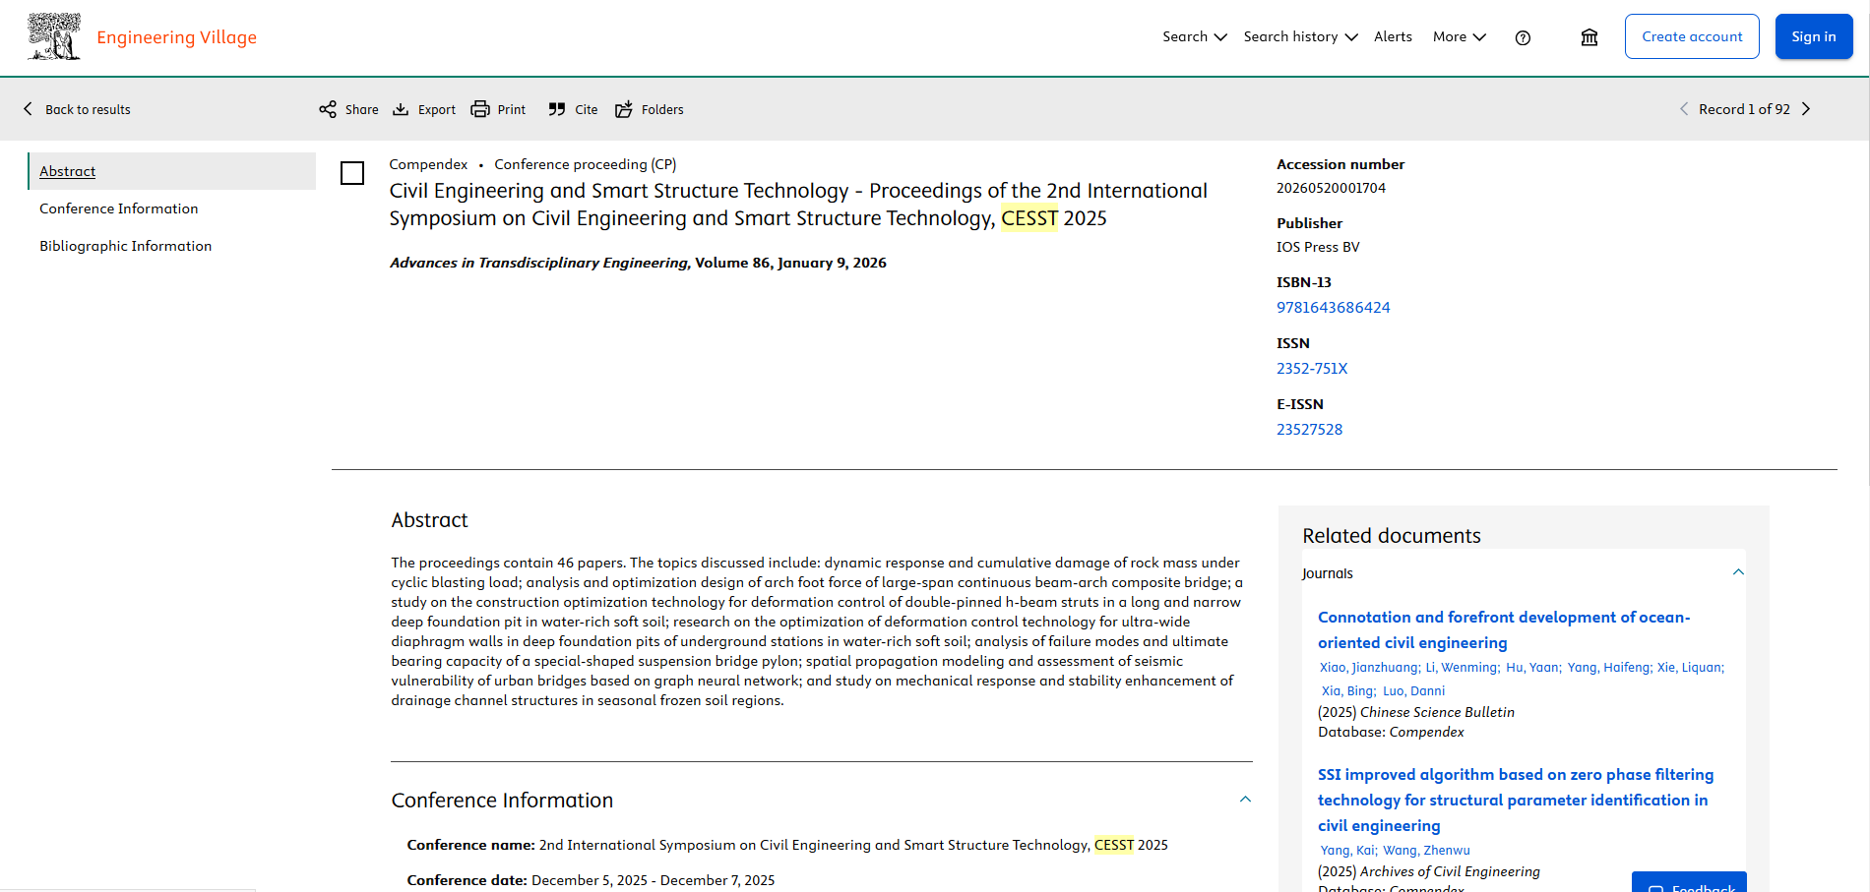The height and width of the screenshot is (892, 1870).
Task: Click the Create account button
Action: tap(1692, 36)
